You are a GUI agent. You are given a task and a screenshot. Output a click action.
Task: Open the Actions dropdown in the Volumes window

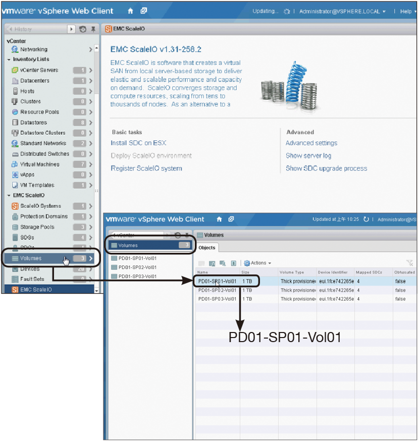pyautogui.click(x=258, y=263)
